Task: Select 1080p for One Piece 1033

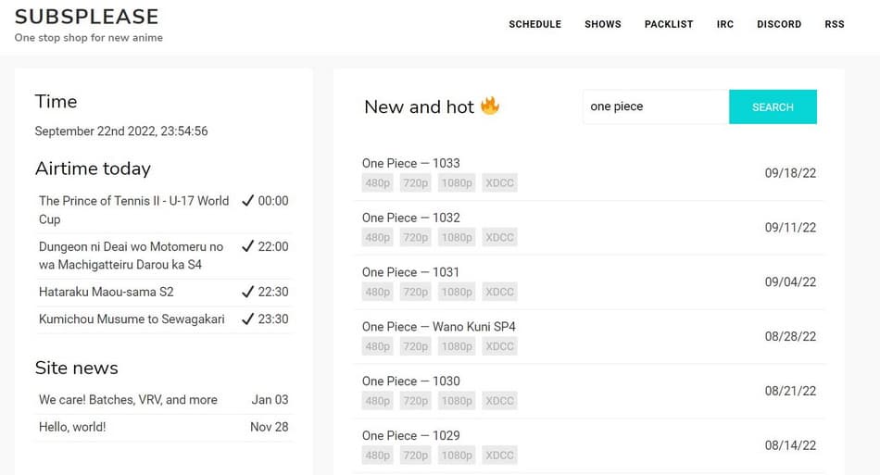Action: pyautogui.click(x=457, y=183)
